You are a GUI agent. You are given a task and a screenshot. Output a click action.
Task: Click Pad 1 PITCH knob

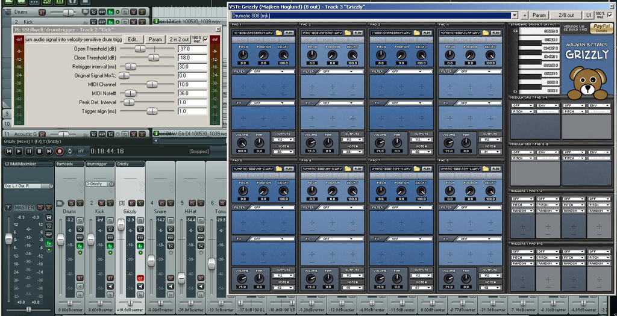pyautogui.click(x=243, y=55)
